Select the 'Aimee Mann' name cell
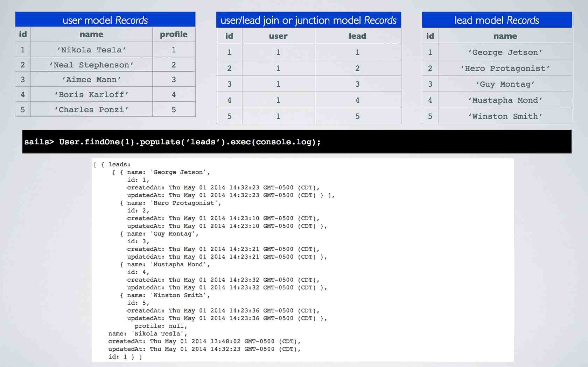Screen dimensions: 588x367 coord(91,79)
